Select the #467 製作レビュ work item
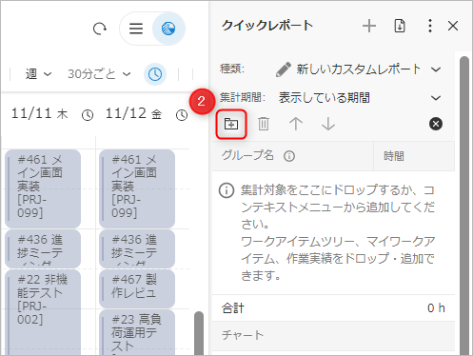The height and width of the screenshot is (356, 473). click(x=137, y=288)
